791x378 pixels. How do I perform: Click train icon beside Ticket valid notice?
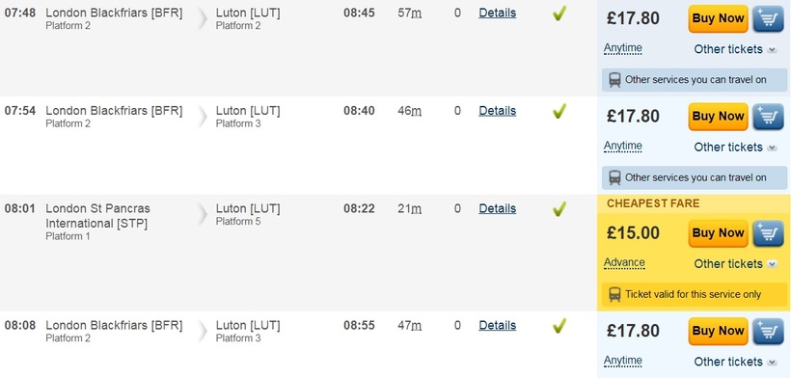[614, 294]
